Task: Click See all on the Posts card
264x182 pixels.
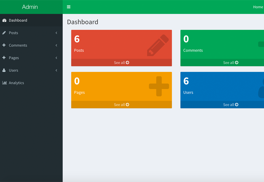Action: pos(121,63)
